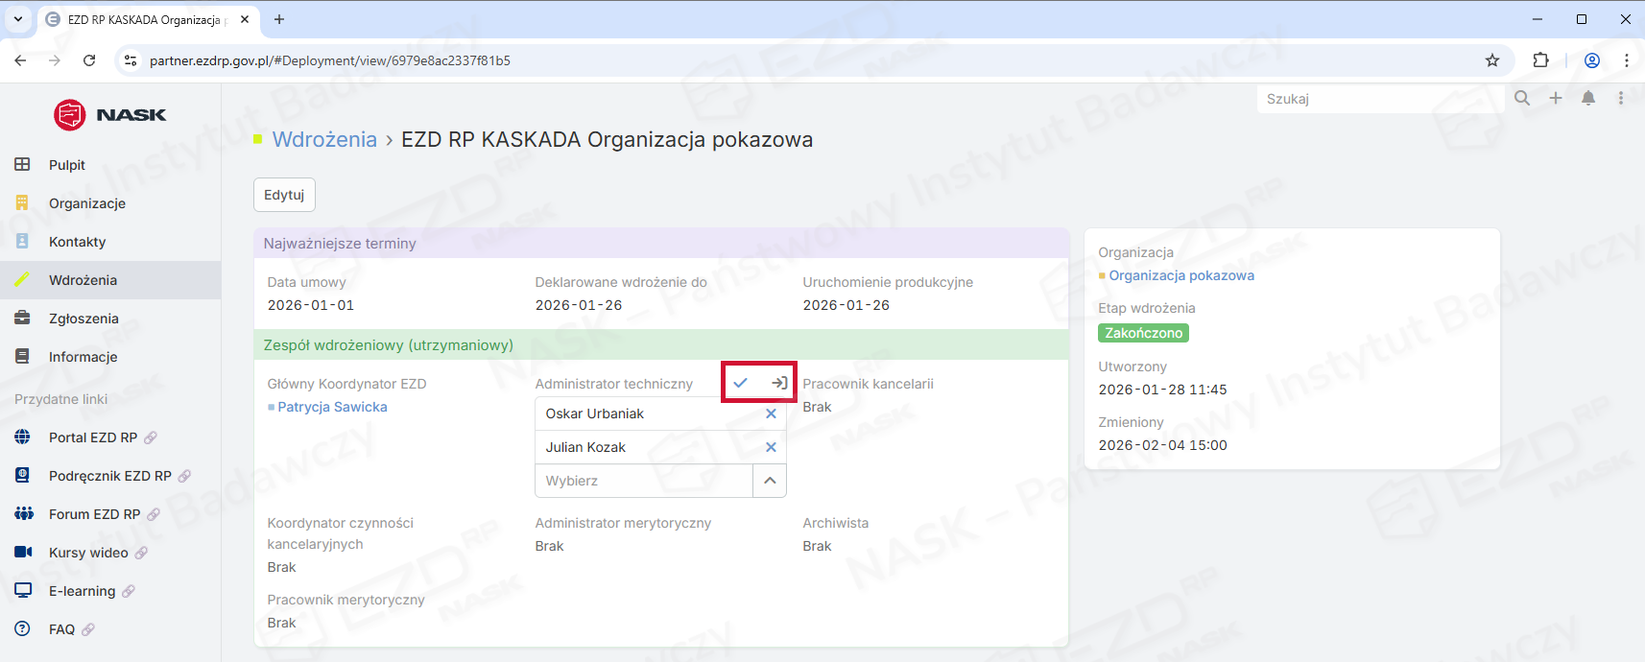
Task: Open Organizacja pokazowa link
Action: 1180,275
